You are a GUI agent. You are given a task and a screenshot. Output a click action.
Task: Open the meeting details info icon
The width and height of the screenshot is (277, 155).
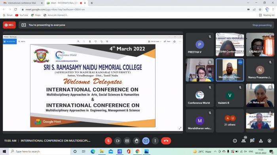click(235, 141)
